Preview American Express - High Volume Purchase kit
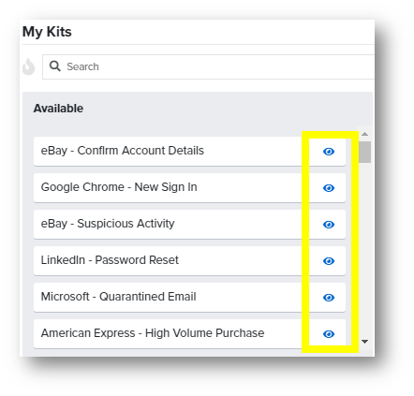The width and height of the screenshot is (414, 396). click(x=329, y=334)
